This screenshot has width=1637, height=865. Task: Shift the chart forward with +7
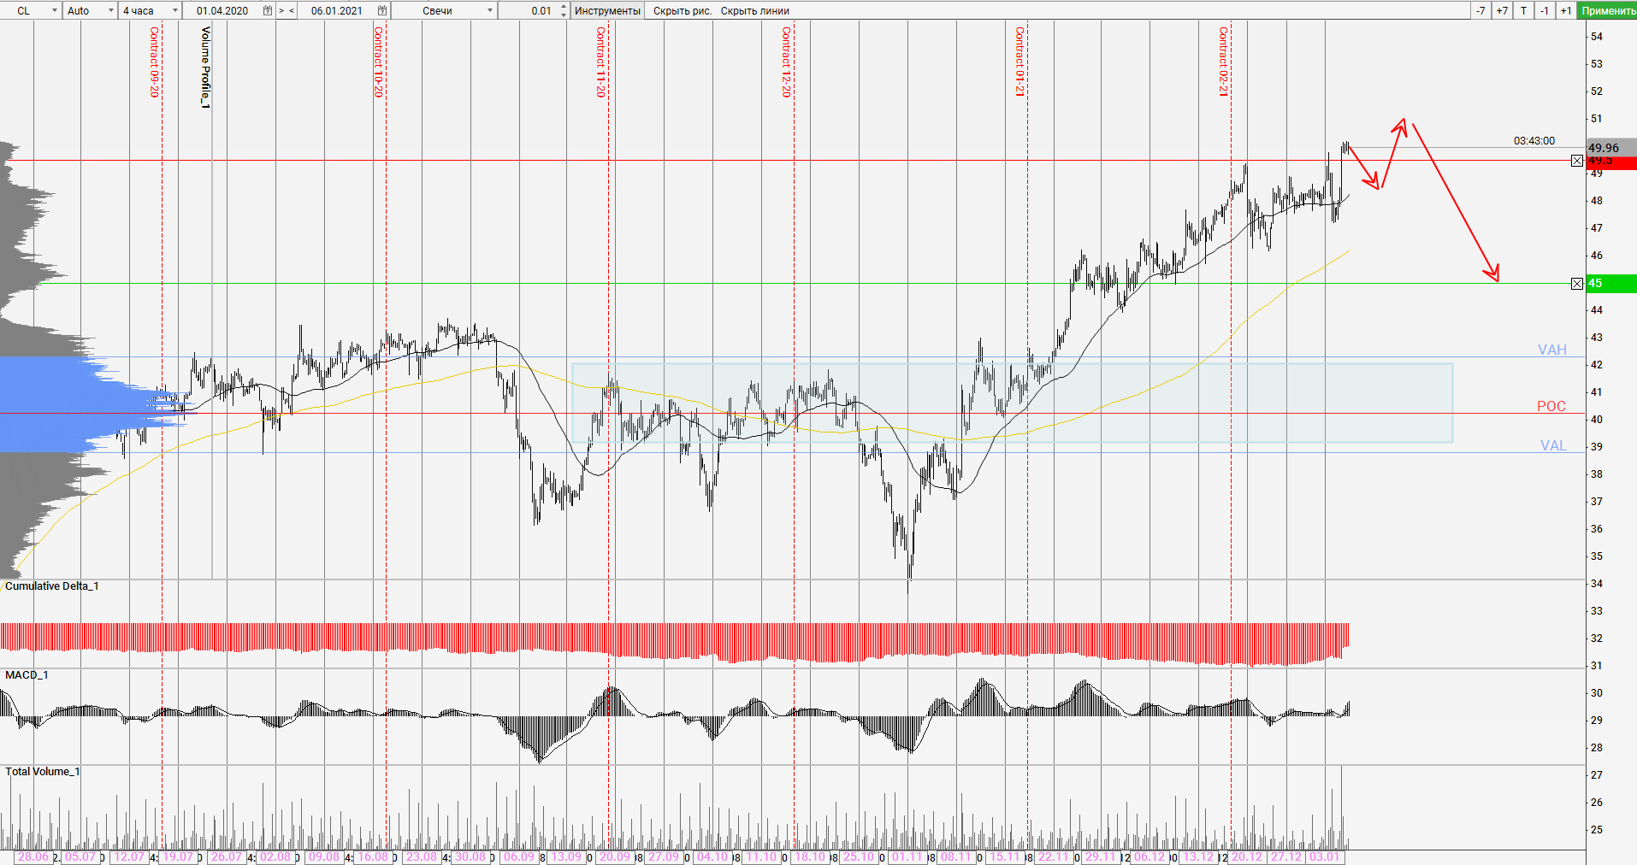(1502, 10)
